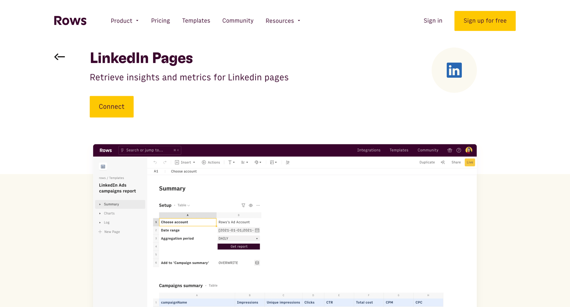Image resolution: width=570 pixels, height=307 pixels.
Task: Toggle the Live status badge
Action: [470, 162]
